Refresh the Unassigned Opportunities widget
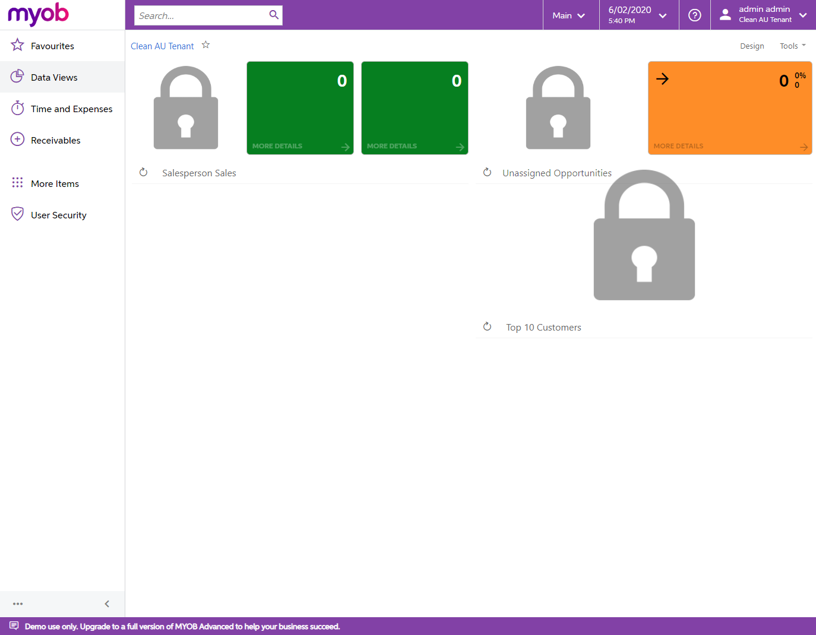816x635 pixels. point(487,172)
